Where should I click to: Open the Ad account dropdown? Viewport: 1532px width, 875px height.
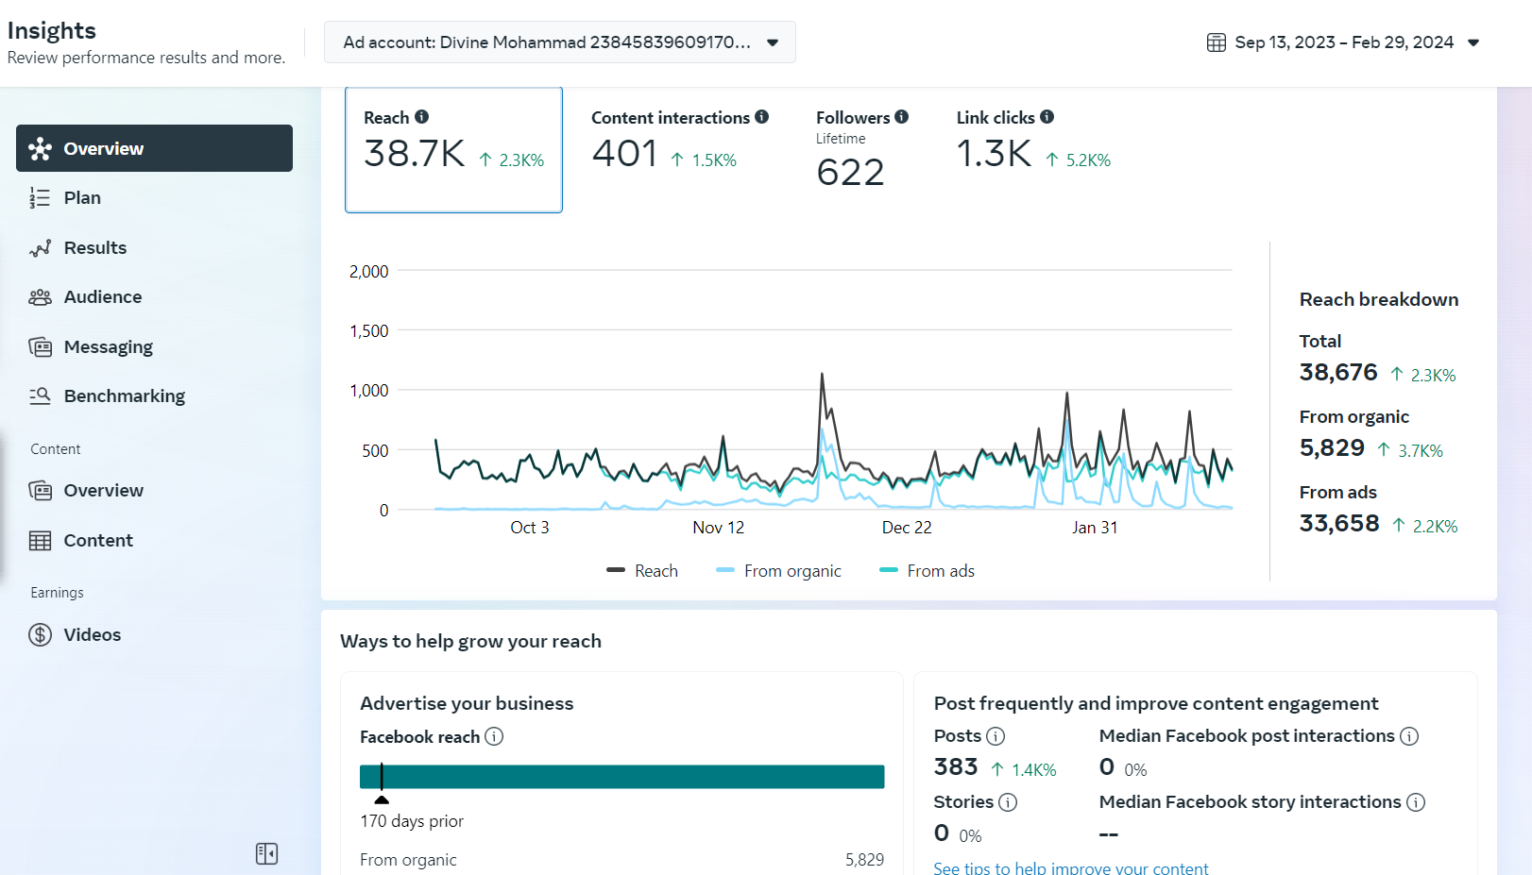tap(559, 42)
